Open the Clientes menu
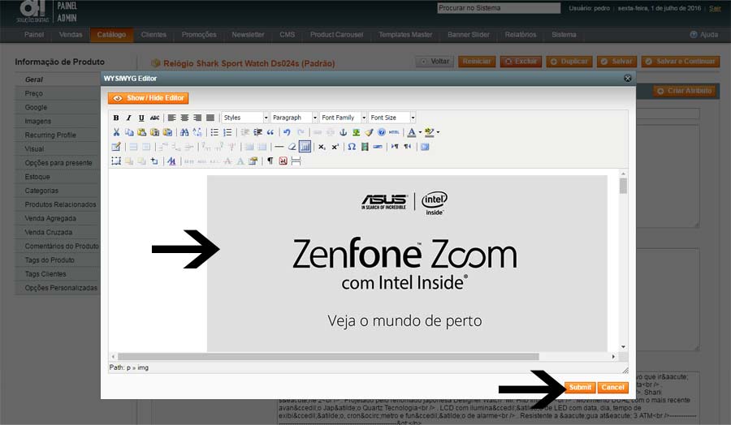 [154, 34]
